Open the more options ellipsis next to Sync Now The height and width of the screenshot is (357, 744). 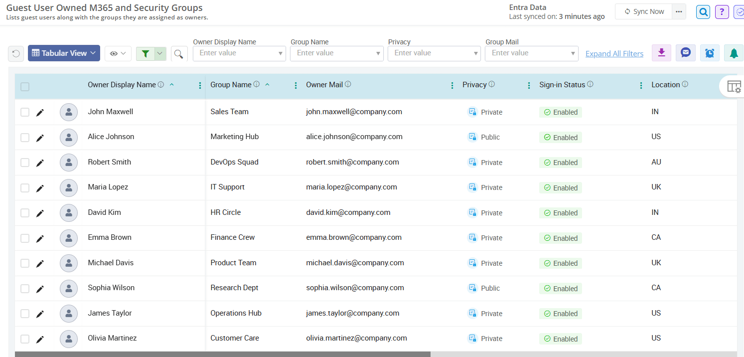click(679, 11)
